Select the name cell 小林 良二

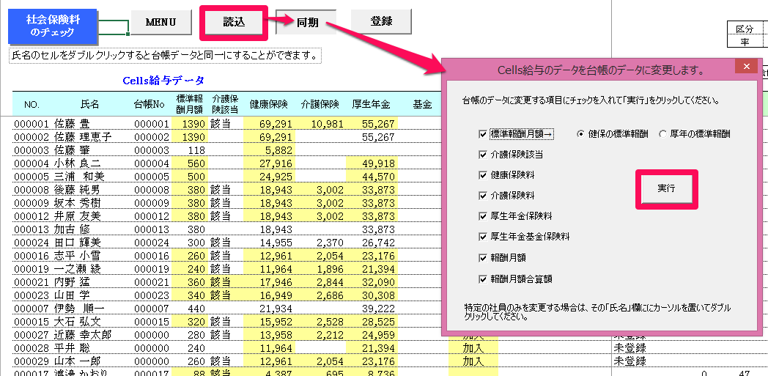[x=78, y=163]
